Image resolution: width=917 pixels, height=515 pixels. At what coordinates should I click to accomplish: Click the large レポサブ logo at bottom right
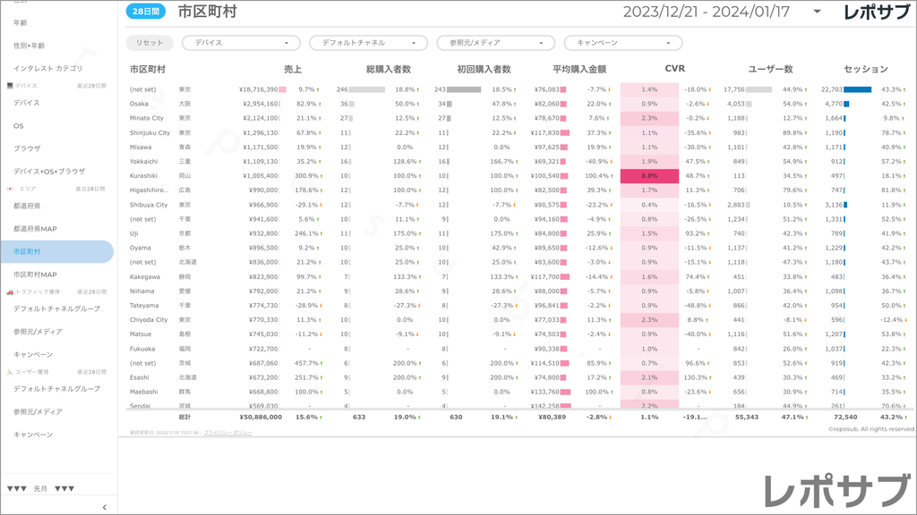pos(836,492)
